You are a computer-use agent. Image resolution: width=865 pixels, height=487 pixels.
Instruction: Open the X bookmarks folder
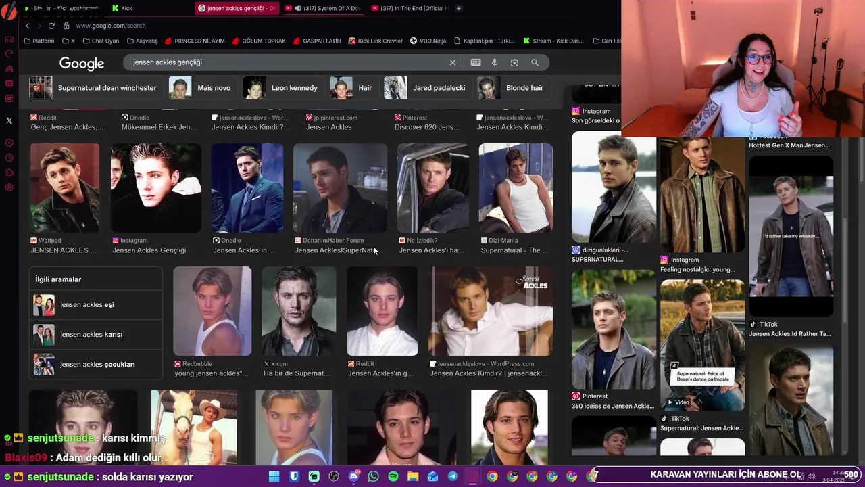click(x=68, y=41)
